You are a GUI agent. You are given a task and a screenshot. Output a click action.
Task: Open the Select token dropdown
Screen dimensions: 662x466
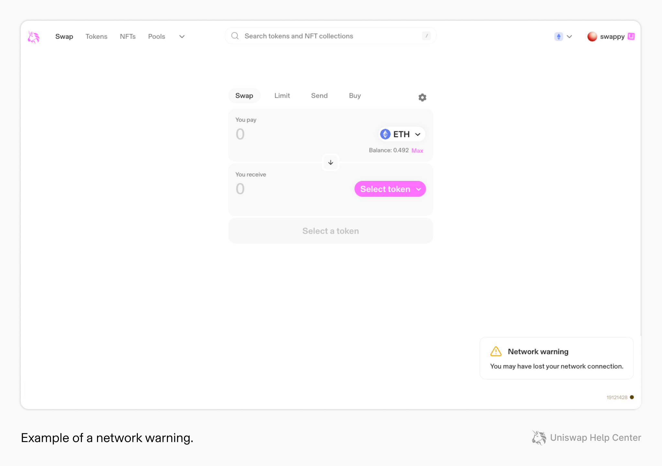coord(390,189)
